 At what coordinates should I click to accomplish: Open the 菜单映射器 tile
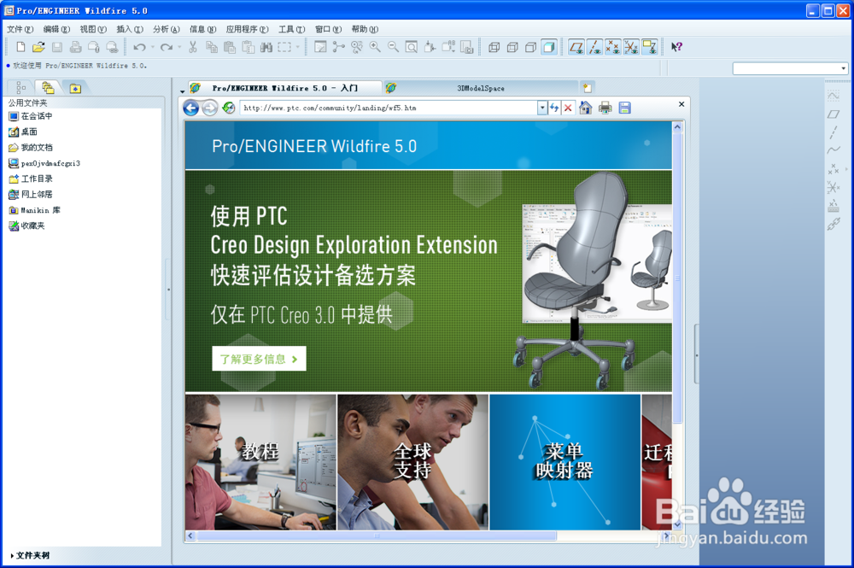click(564, 462)
